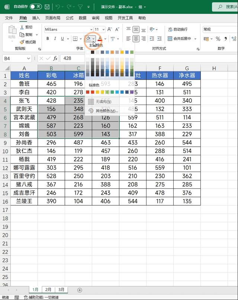Click the macro record icon in status bar
Viewport: 238px width, 300px height.
[x=17, y=297]
